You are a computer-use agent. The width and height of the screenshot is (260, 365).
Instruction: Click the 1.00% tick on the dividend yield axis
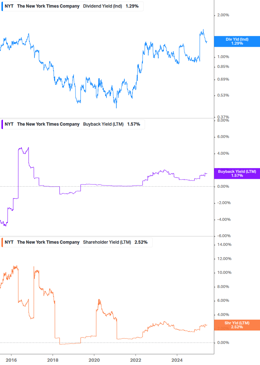click(223, 57)
